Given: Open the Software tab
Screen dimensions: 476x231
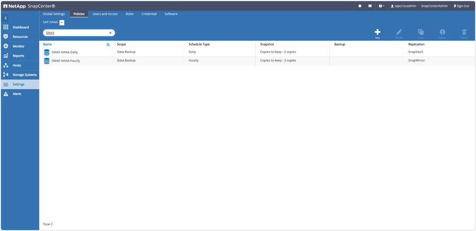Looking at the screenshot, I should (x=171, y=14).
